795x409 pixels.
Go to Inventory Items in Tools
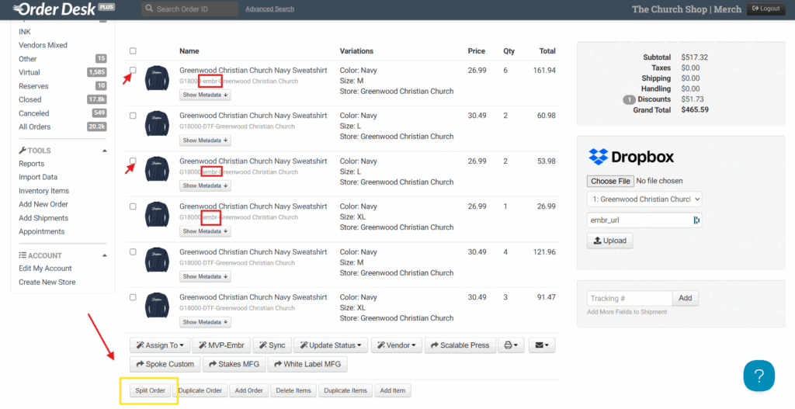pos(43,191)
